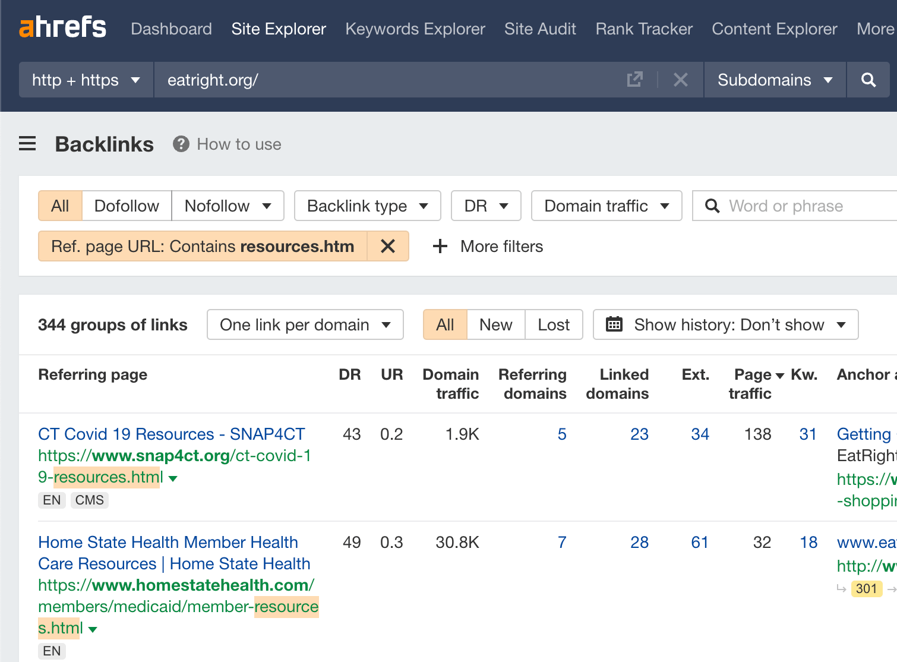Switch backlinks view to Lost links
The image size is (897, 662).
(x=553, y=324)
